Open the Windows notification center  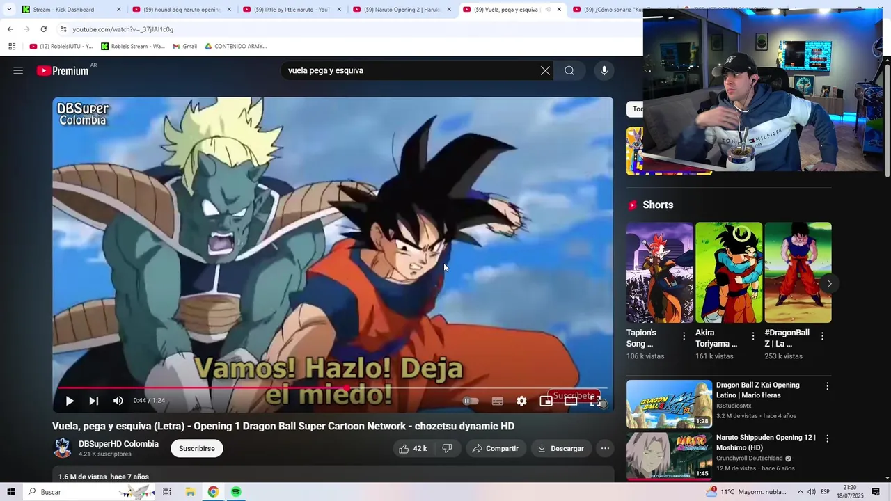coord(876,492)
